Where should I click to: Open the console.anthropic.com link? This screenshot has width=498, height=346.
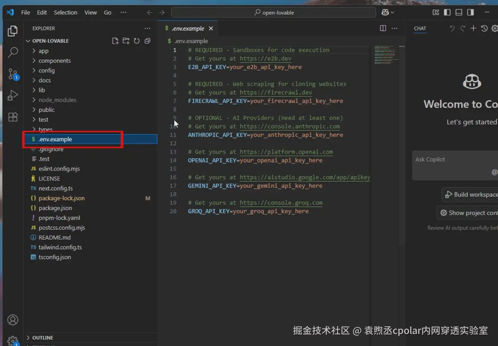point(289,126)
